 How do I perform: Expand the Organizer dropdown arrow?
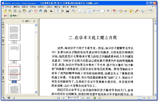(x=27, y=11)
